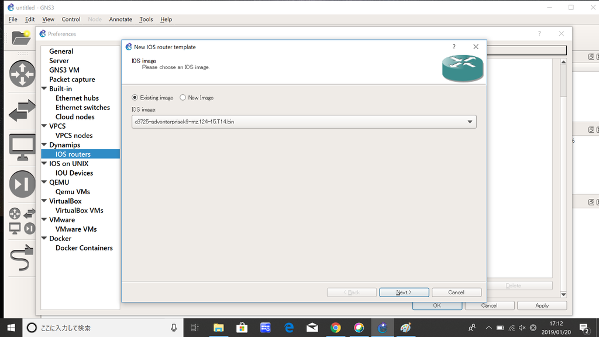This screenshot has height=337, width=599.
Task: Open the Help menu
Action: point(166,19)
